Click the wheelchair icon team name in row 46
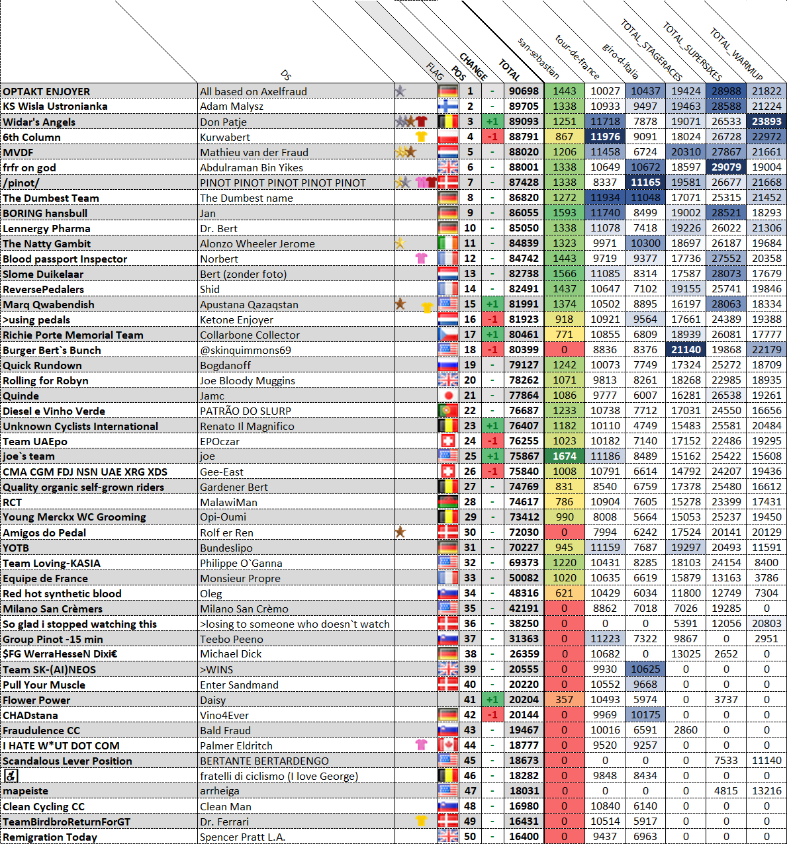This screenshot has width=787, height=844. click(11, 775)
